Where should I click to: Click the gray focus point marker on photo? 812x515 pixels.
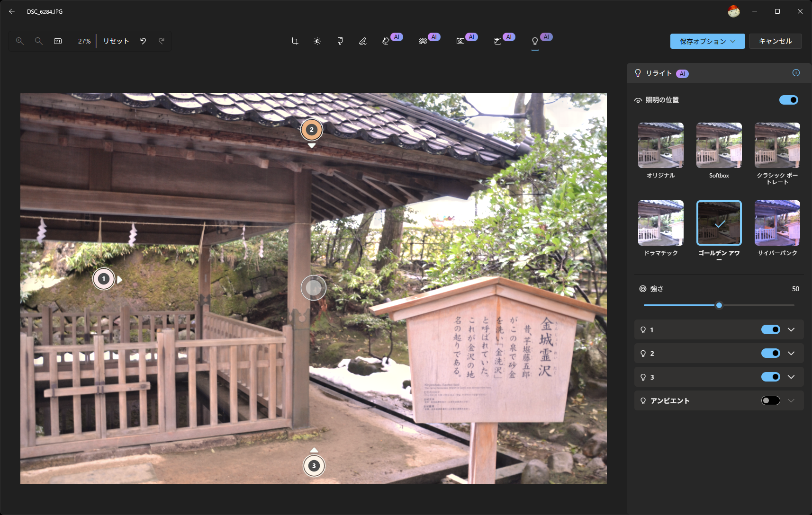point(314,287)
